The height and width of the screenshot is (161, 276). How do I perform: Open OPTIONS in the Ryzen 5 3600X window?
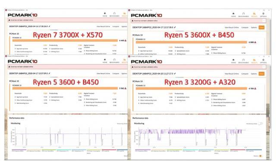click(x=263, y=15)
